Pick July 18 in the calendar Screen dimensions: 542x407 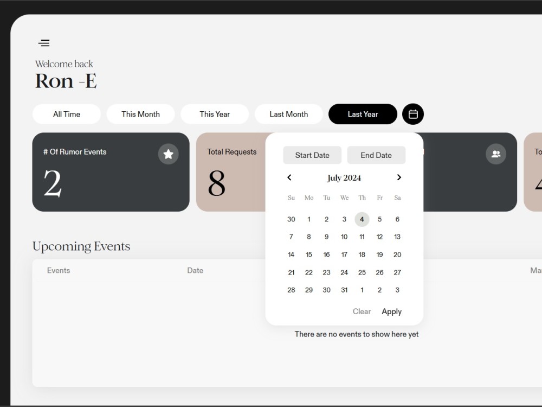pyautogui.click(x=362, y=255)
